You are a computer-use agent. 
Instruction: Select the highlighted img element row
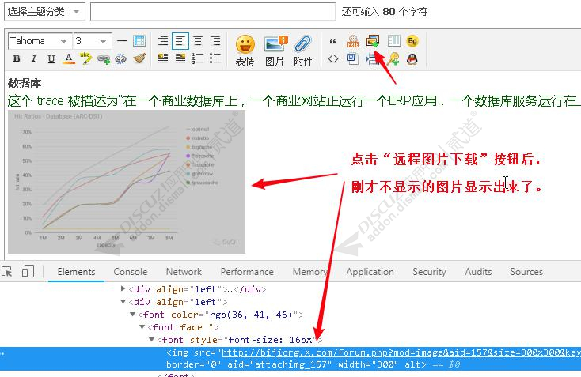click(x=290, y=359)
